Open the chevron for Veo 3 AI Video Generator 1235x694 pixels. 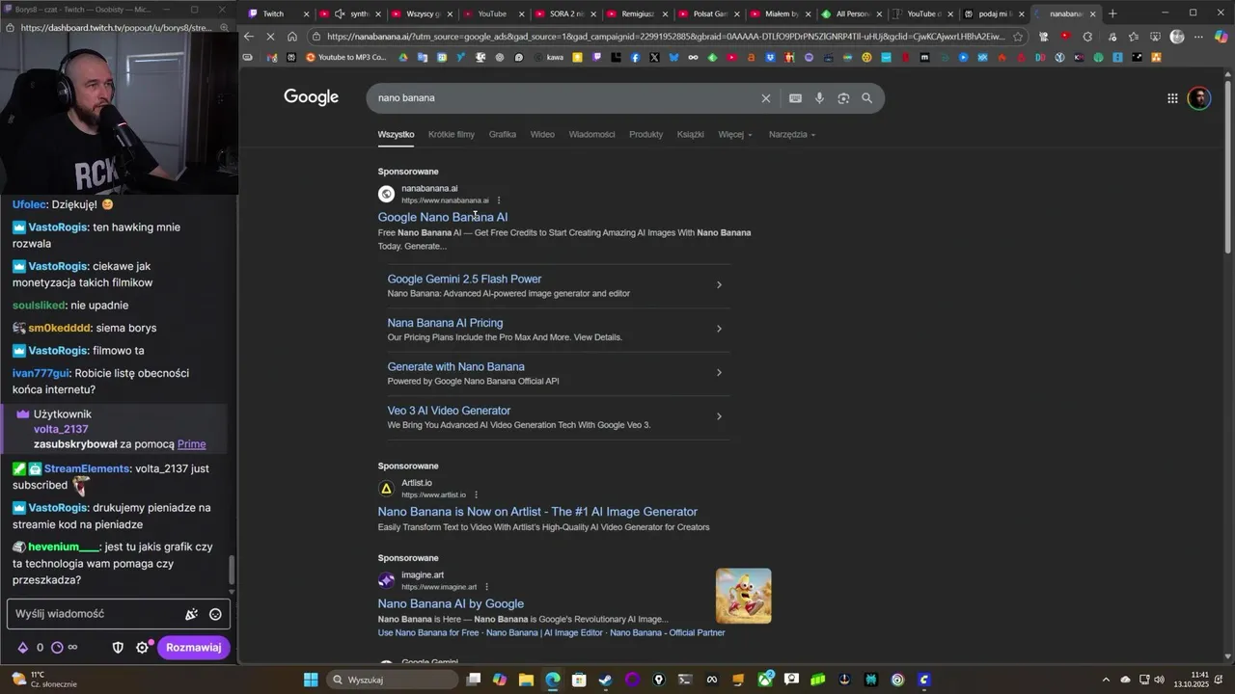coord(719,416)
